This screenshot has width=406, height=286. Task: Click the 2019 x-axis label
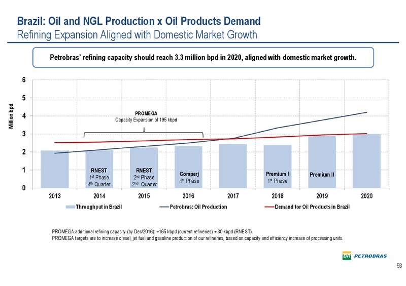(x=322, y=196)
